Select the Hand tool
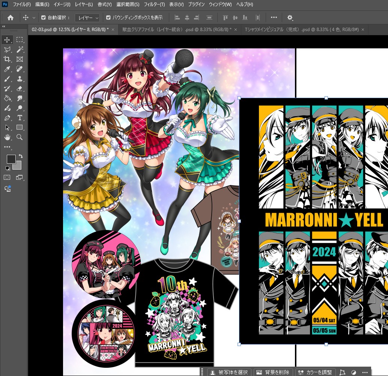This screenshot has height=376, width=388. click(7, 137)
